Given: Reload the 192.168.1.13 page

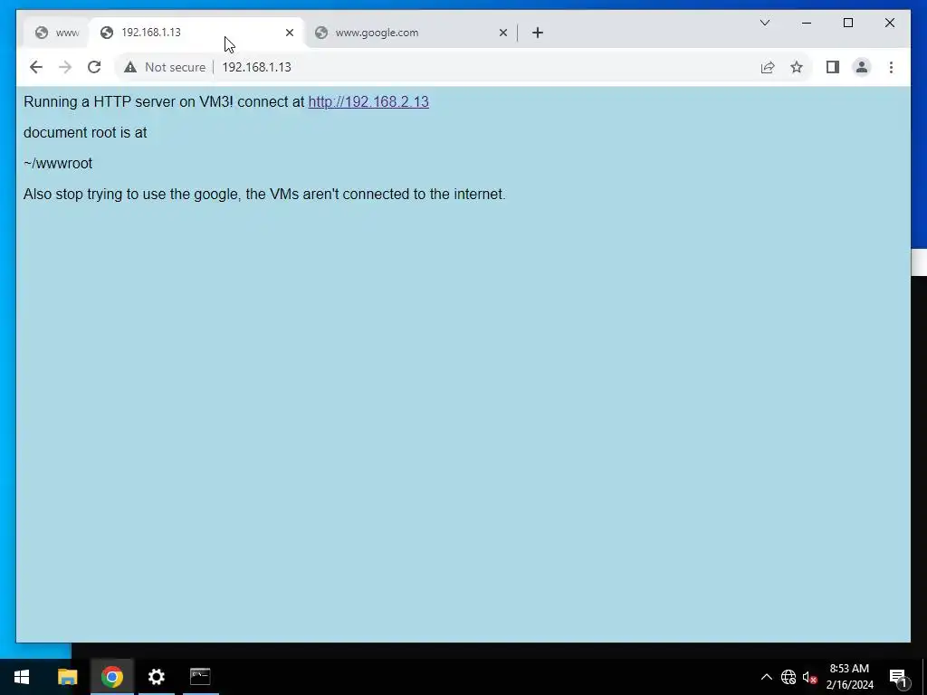Looking at the screenshot, I should (94, 67).
